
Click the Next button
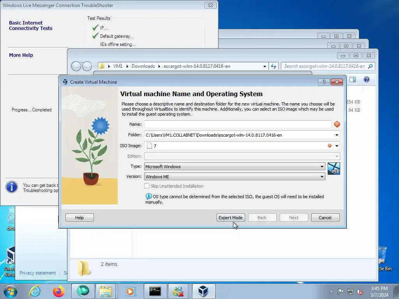point(294,218)
